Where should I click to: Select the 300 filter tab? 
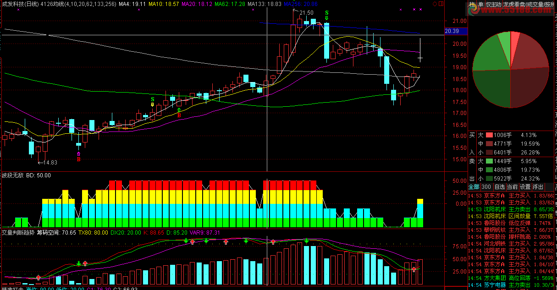(x=486, y=187)
